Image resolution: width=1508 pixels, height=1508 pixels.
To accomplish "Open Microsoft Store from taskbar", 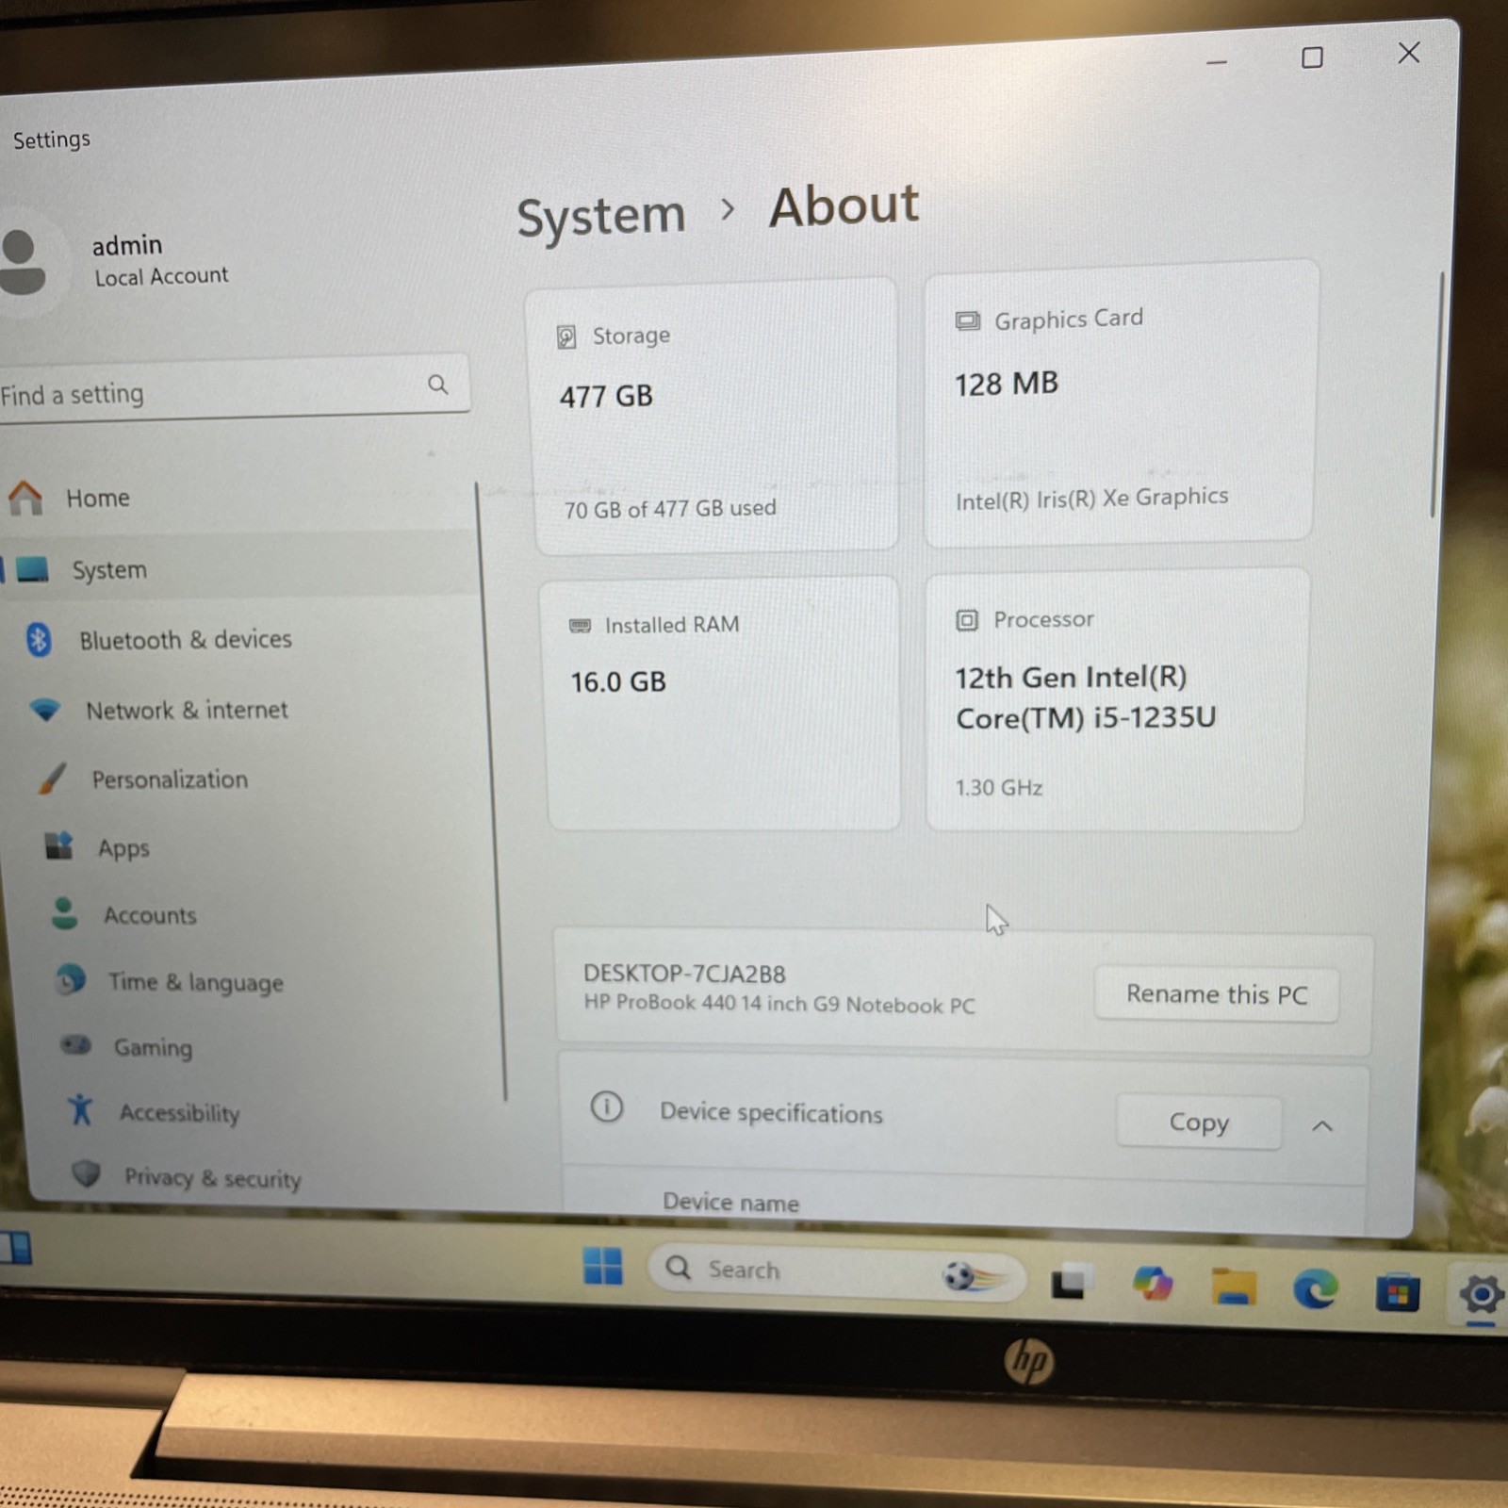I will [x=1398, y=1292].
